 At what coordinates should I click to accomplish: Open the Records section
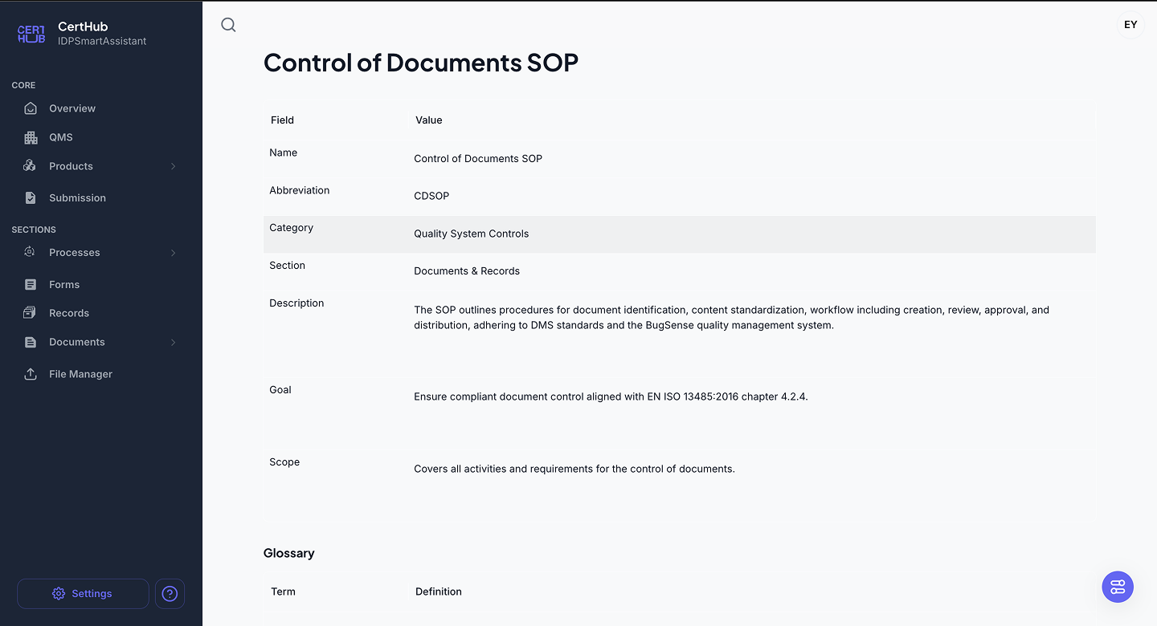(x=69, y=313)
